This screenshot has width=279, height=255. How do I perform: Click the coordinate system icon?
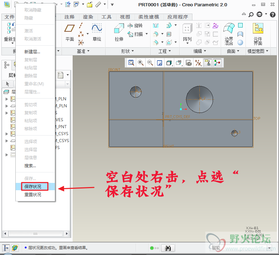pyautogui.click(x=81, y=42)
